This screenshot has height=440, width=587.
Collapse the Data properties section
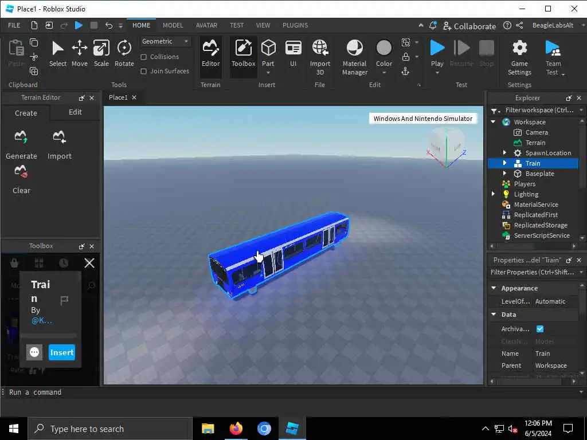(x=494, y=315)
